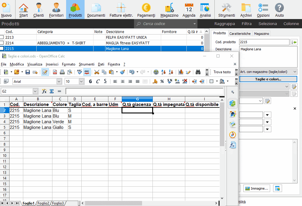Open Pagamenti euro icon
The width and height of the screenshot is (302, 206).
146,10
